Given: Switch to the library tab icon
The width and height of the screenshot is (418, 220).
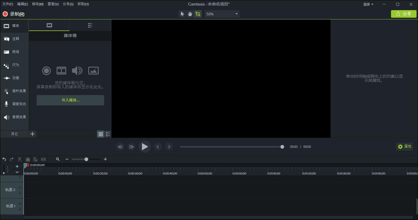Looking at the screenshot, I should pyautogui.click(x=90, y=26).
